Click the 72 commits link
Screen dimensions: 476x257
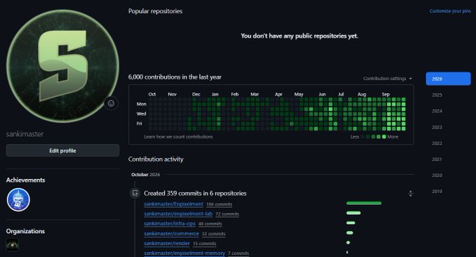click(x=227, y=214)
